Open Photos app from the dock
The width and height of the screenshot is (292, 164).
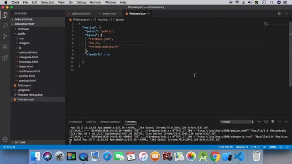click(x=191, y=156)
